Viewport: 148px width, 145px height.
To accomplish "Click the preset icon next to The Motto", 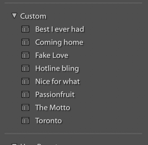I will [25, 107].
